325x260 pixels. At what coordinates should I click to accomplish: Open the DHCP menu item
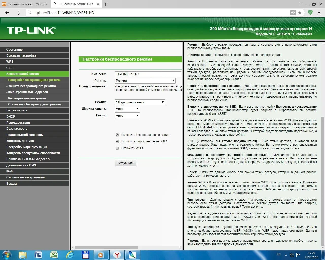tap(35, 117)
